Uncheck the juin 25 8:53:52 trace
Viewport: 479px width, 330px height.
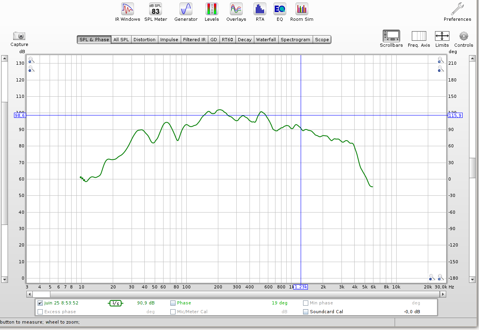[40, 303]
